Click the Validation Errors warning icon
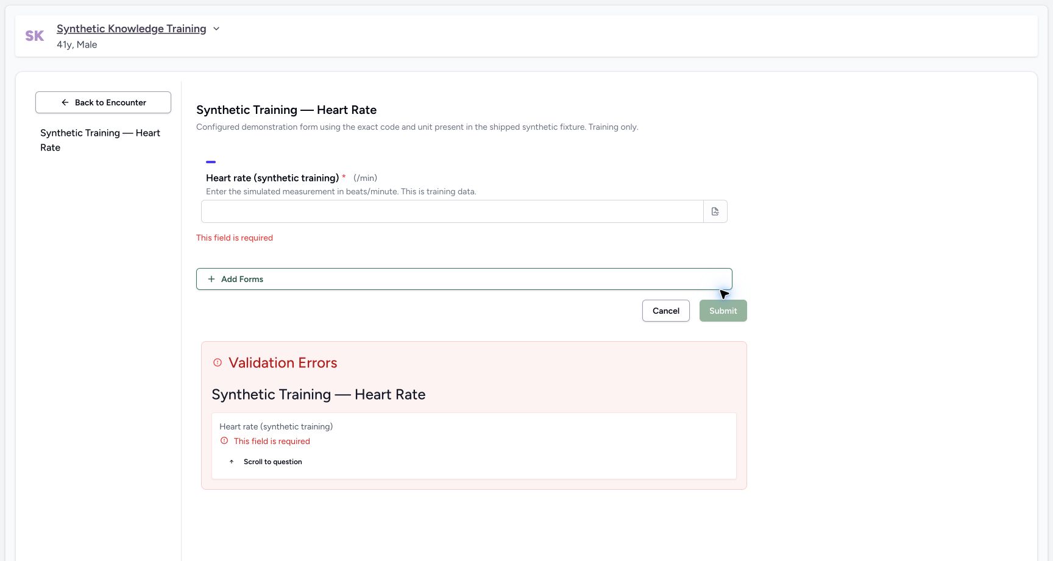The width and height of the screenshot is (1053, 561). coord(218,362)
